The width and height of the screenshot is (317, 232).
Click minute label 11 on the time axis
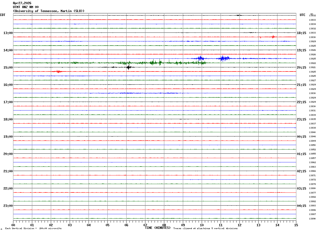[221, 225]
